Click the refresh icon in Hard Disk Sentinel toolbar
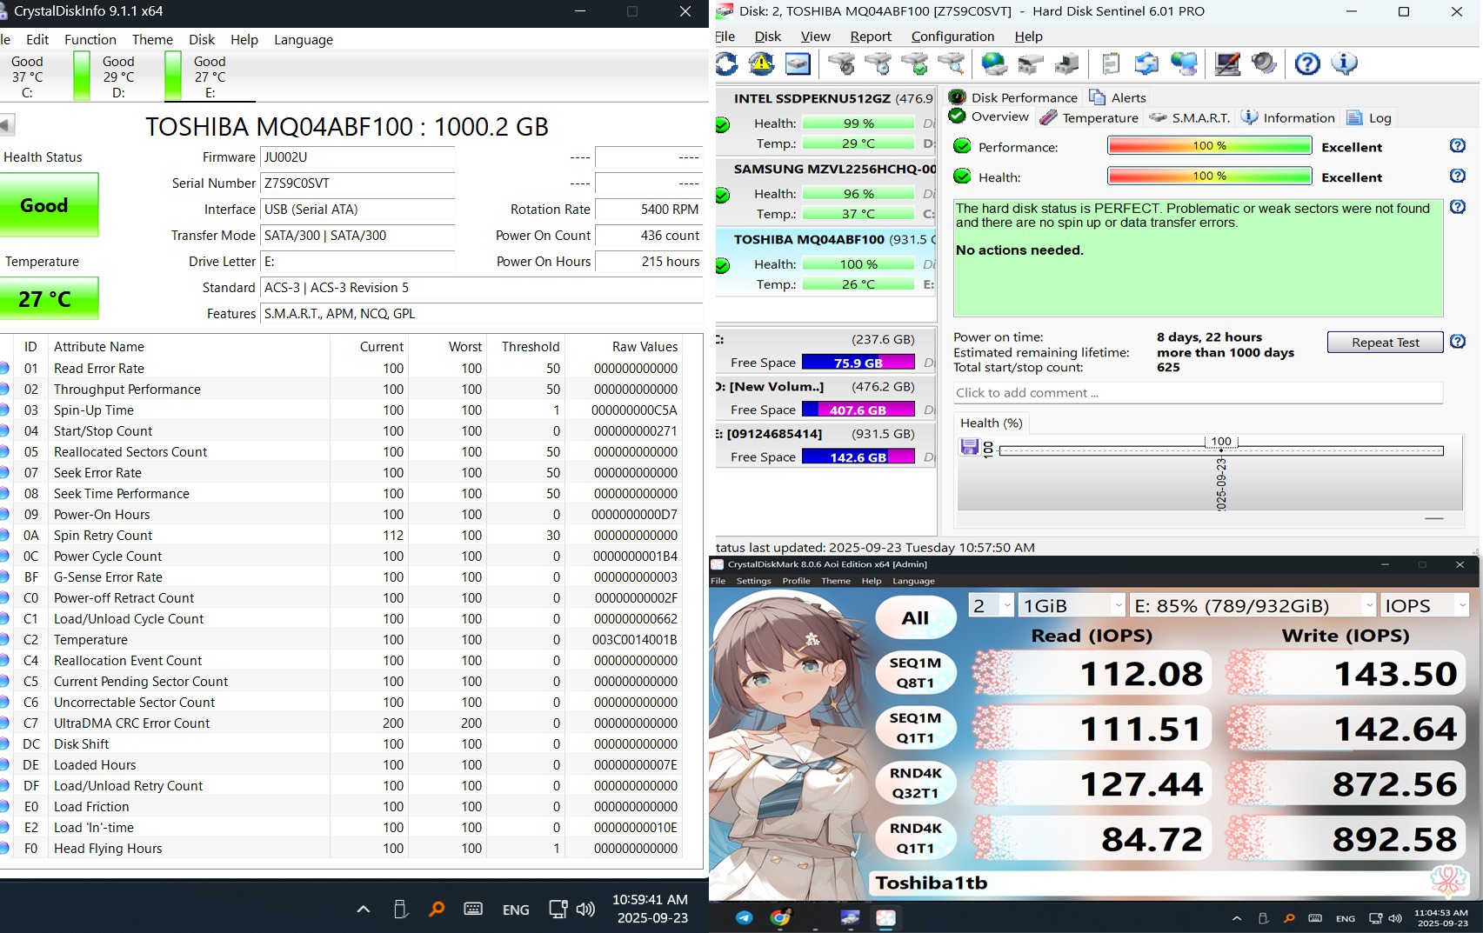 [x=726, y=63]
